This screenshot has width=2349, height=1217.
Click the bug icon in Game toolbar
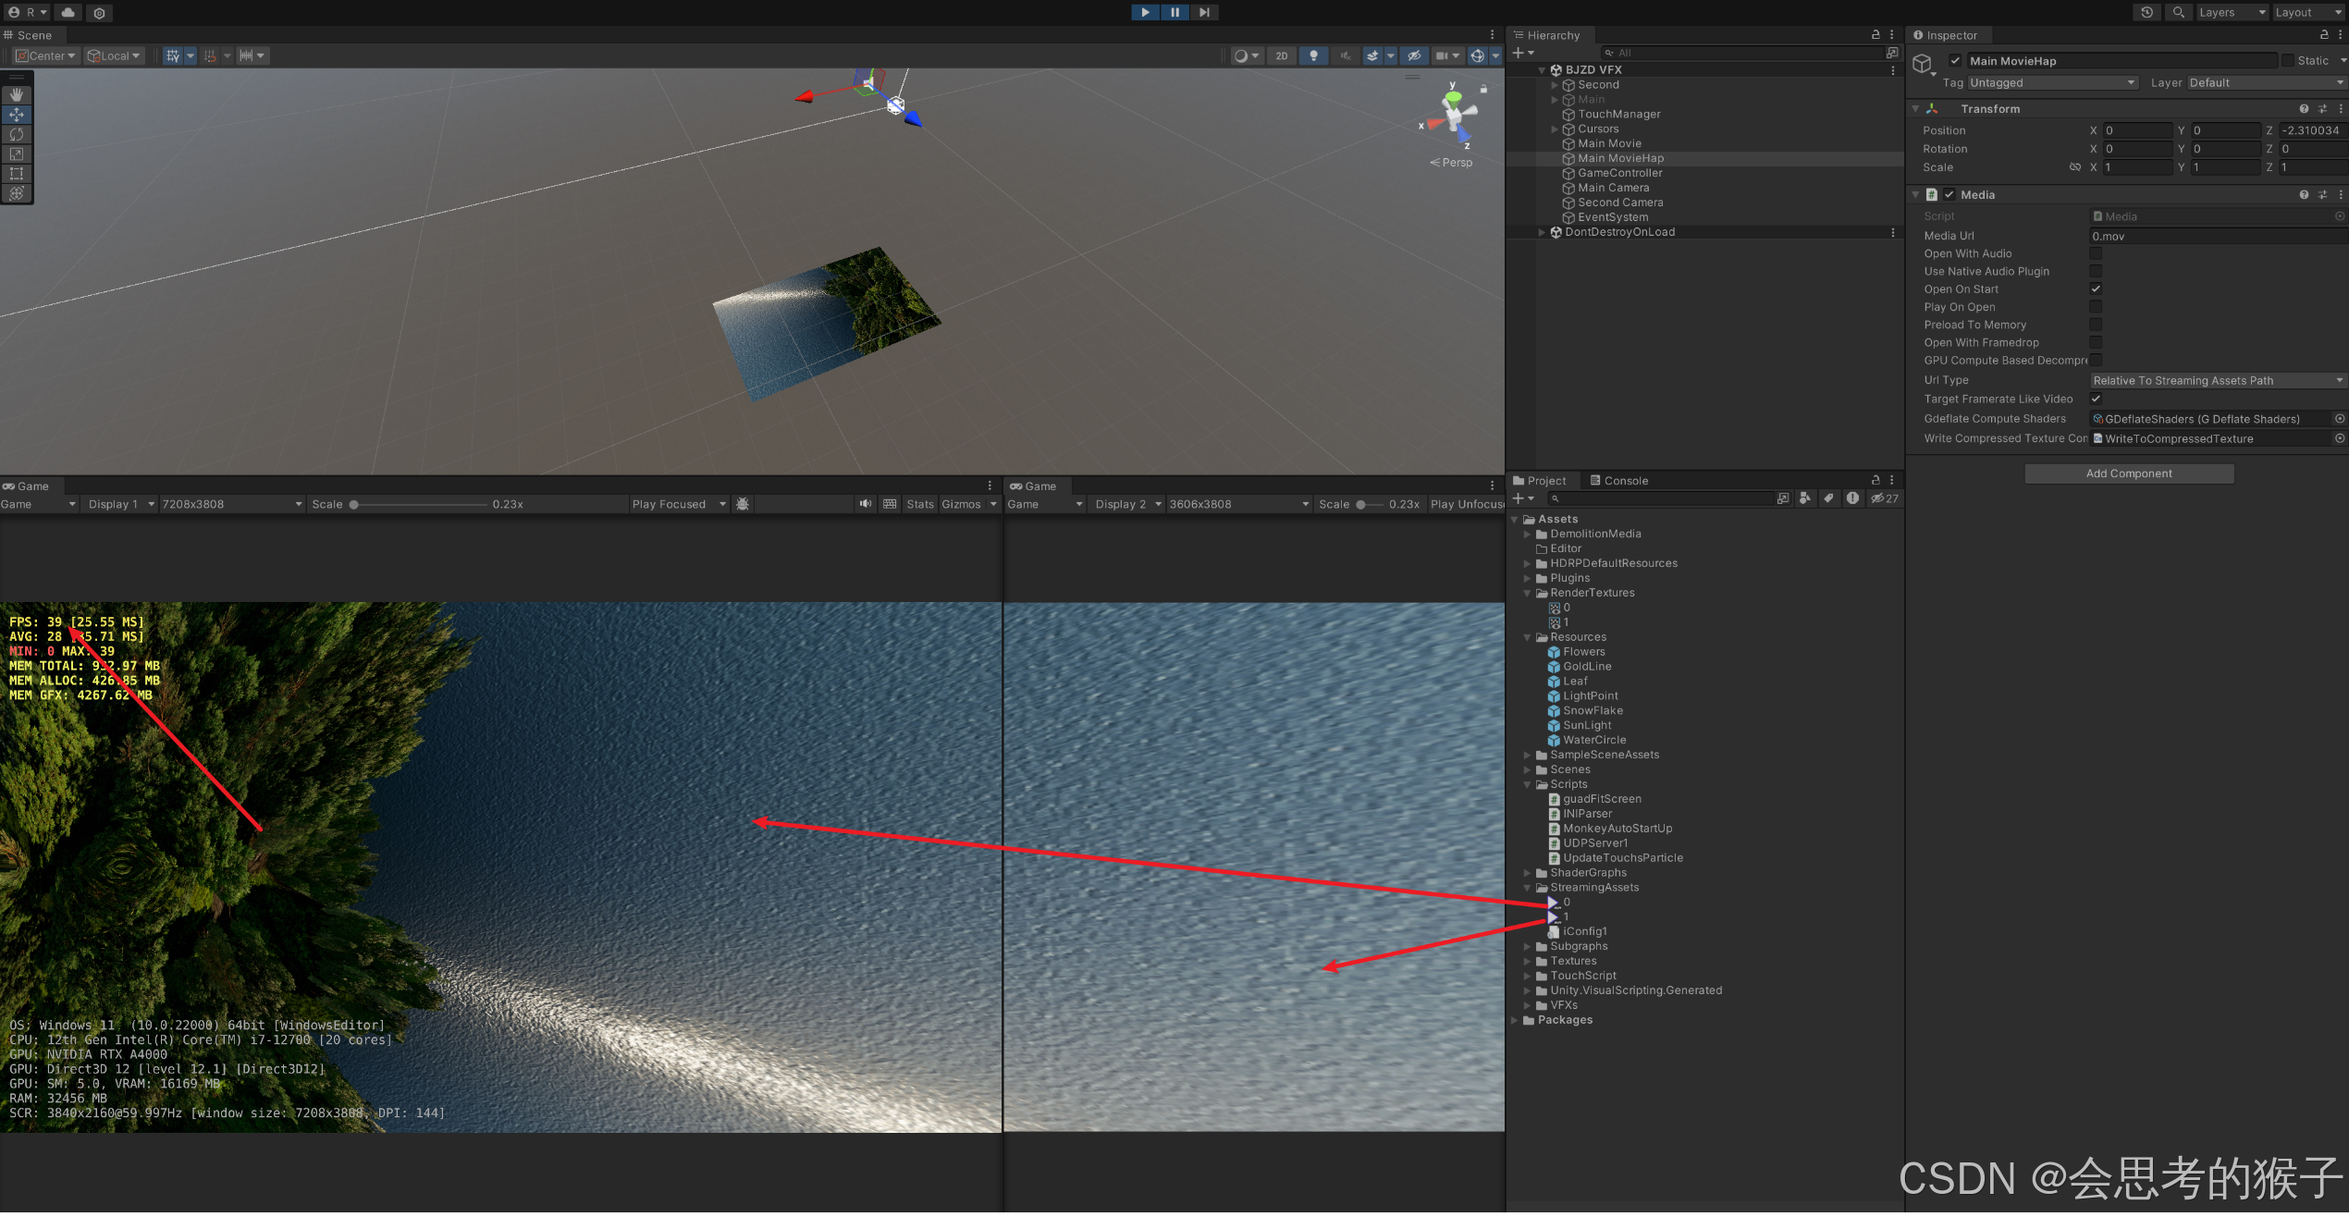[742, 504]
